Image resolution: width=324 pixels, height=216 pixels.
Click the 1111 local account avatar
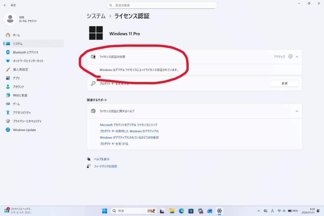click(x=10, y=19)
